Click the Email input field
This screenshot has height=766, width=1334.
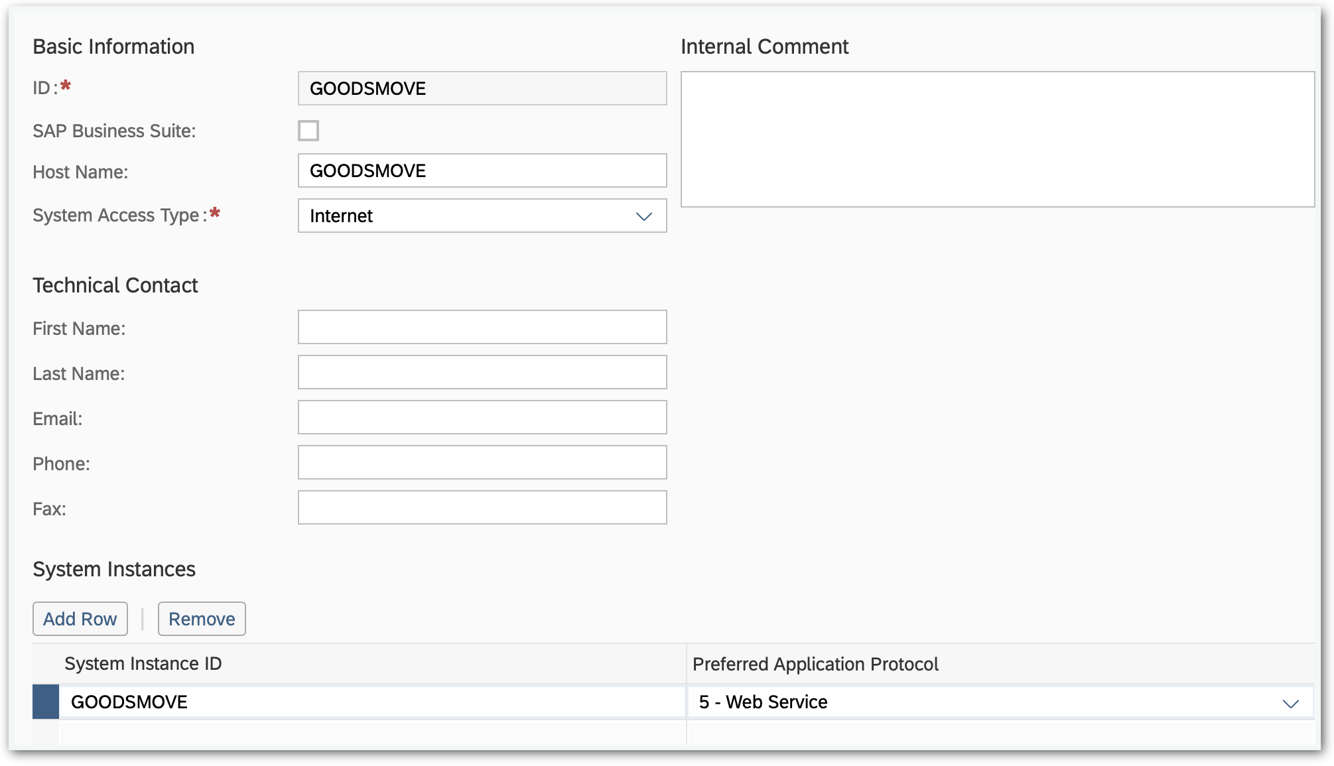coord(482,417)
